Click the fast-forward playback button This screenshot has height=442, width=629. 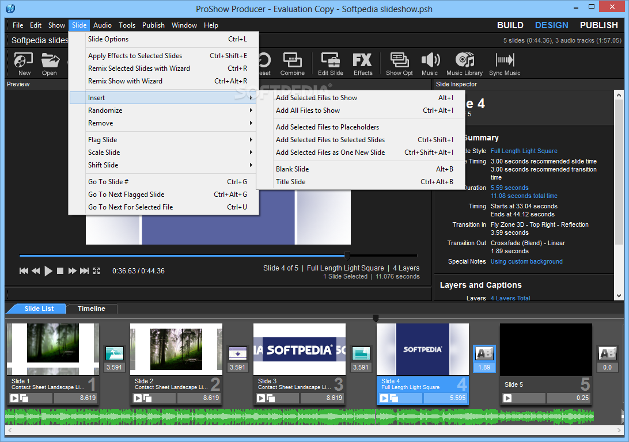(72, 271)
